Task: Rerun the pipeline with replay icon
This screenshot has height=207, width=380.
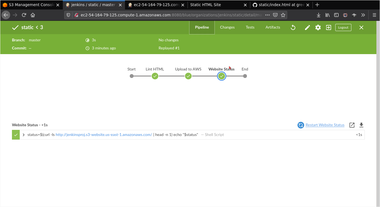Action: [293, 27]
